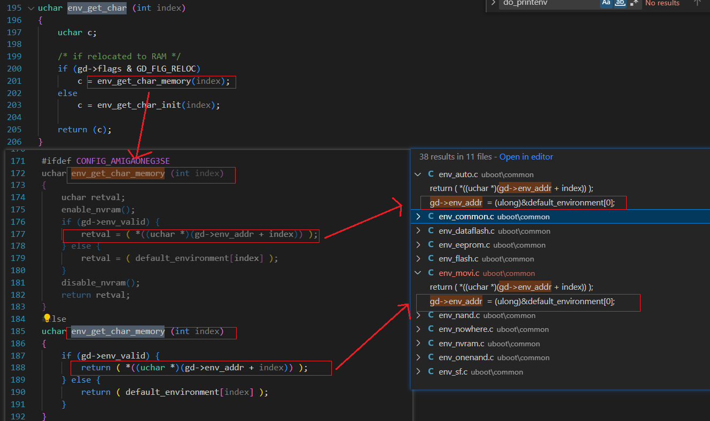Go to previous match arrow in find widget
The height and width of the screenshot is (421, 710).
click(x=697, y=3)
